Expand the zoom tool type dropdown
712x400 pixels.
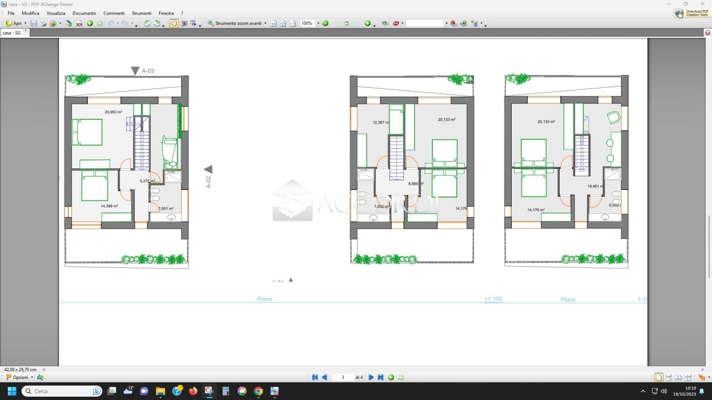(x=265, y=23)
